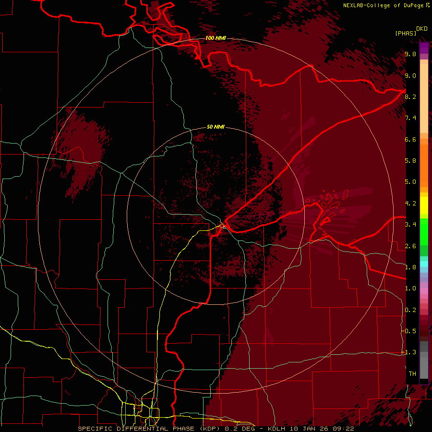This screenshot has height=432, width=432.
Task: Pick the cyan segment of the color bar
Action: pyautogui.click(x=424, y=264)
